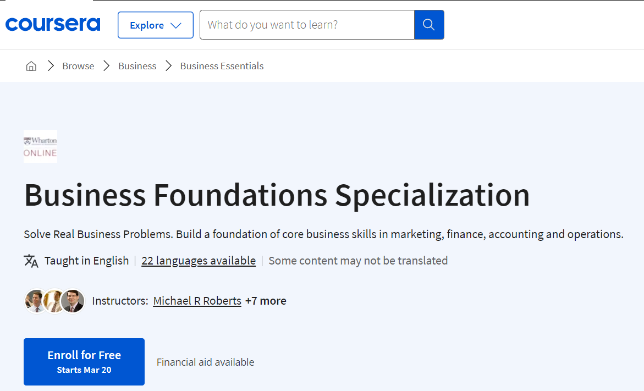This screenshot has width=644, height=391.
Task: Click the first instructor avatar photo
Action: pyautogui.click(x=35, y=301)
